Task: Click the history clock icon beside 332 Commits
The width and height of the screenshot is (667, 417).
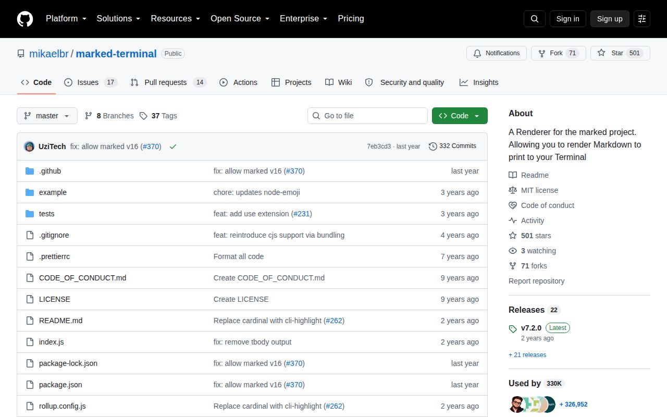Action: point(433,146)
